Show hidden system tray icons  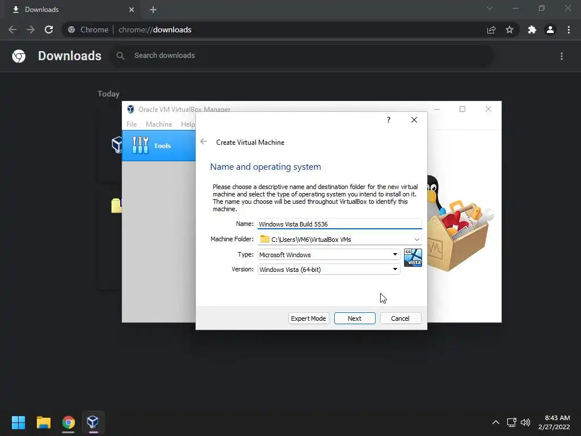click(x=496, y=422)
